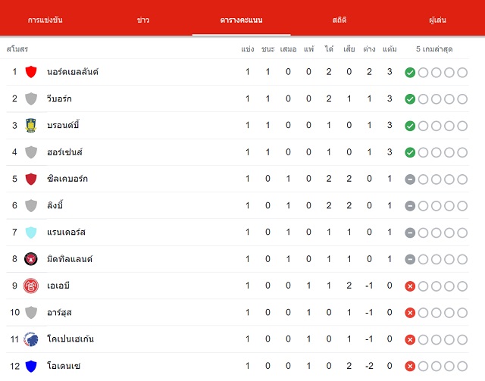Click grey draw indicator for ลิงบี้
Viewport: 485px width, 381px height.
click(x=410, y=206)
